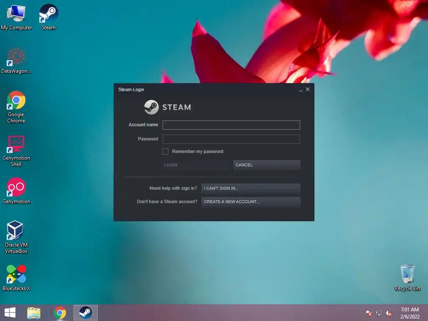This screenshot has width=428, height=321.
Task: Click CREATE A NEW ACCOUNT button
Action: point(251,202)
